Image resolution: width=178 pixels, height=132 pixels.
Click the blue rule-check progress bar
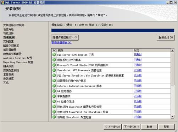point(113,31)
